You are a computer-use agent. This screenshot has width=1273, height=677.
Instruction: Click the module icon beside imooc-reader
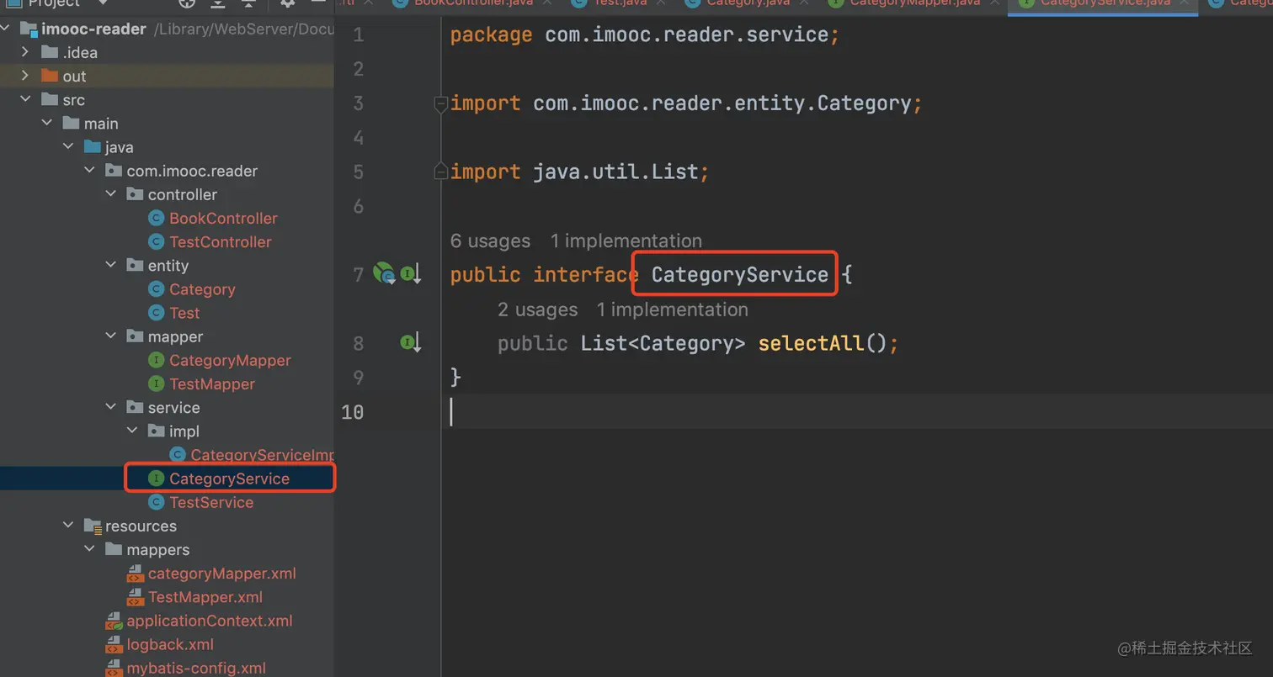28,29
